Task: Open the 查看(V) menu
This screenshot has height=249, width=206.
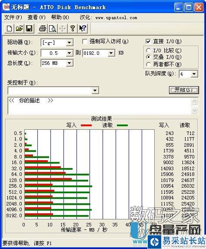Action: (x=37, y=17)
